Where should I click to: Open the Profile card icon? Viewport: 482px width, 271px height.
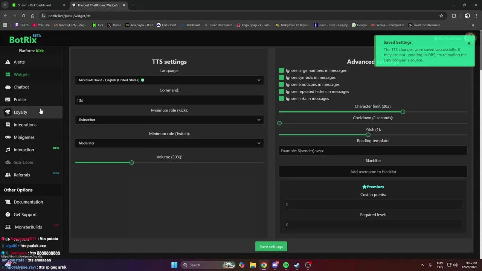(8, 100)
